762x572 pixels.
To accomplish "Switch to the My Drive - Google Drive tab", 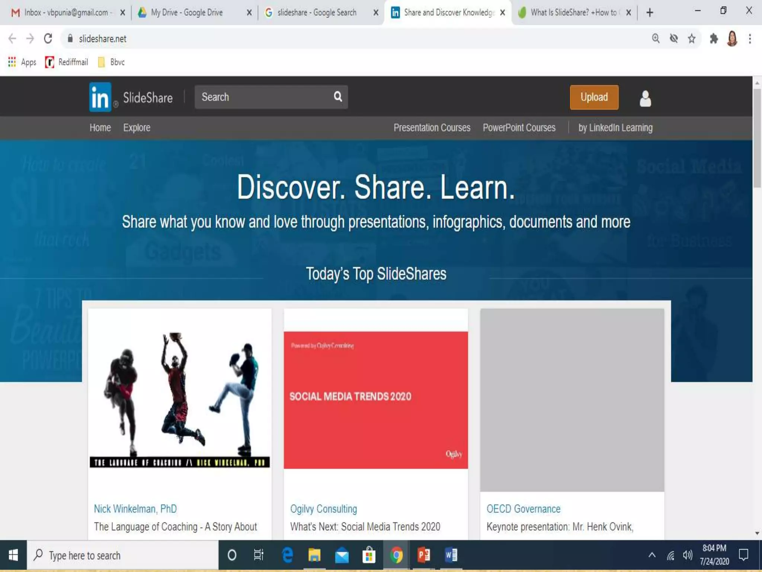I will click(186, 13).
